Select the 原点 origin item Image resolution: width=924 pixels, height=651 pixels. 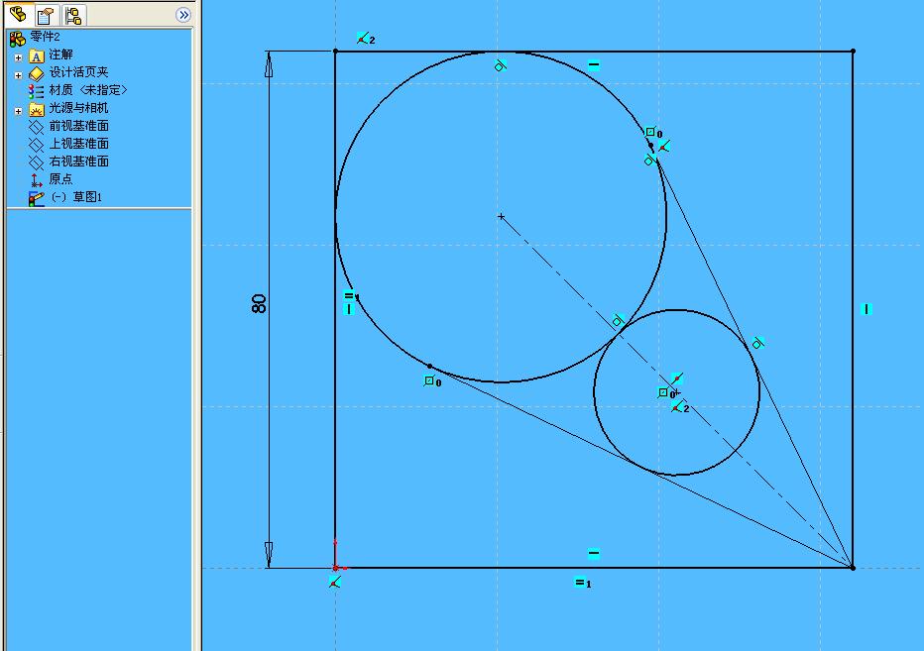[x=52, y=179]
